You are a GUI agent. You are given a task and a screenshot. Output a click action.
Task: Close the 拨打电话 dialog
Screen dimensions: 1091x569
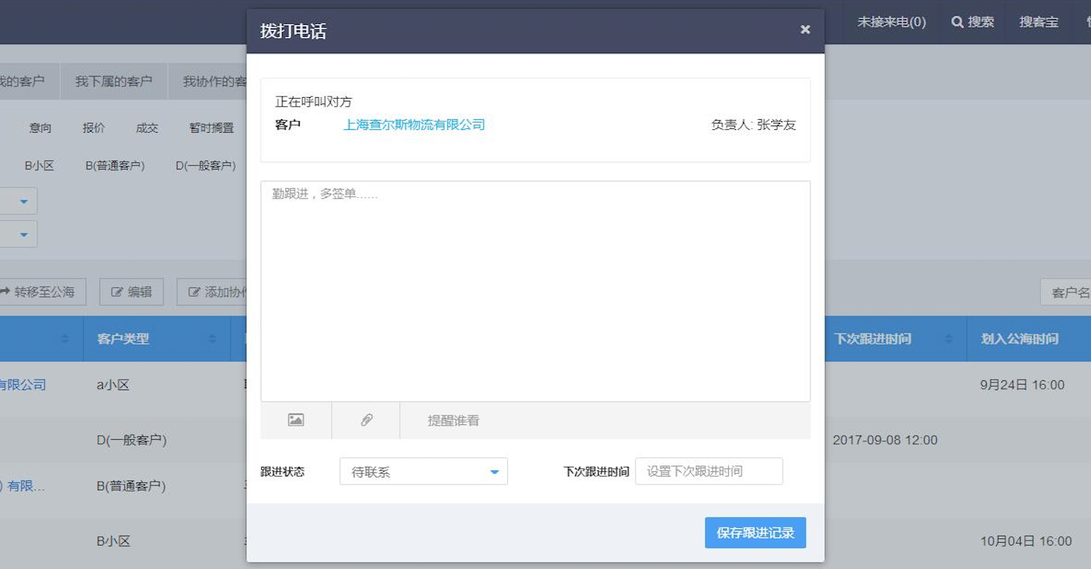pyautogui.click(x=805, y=30)
